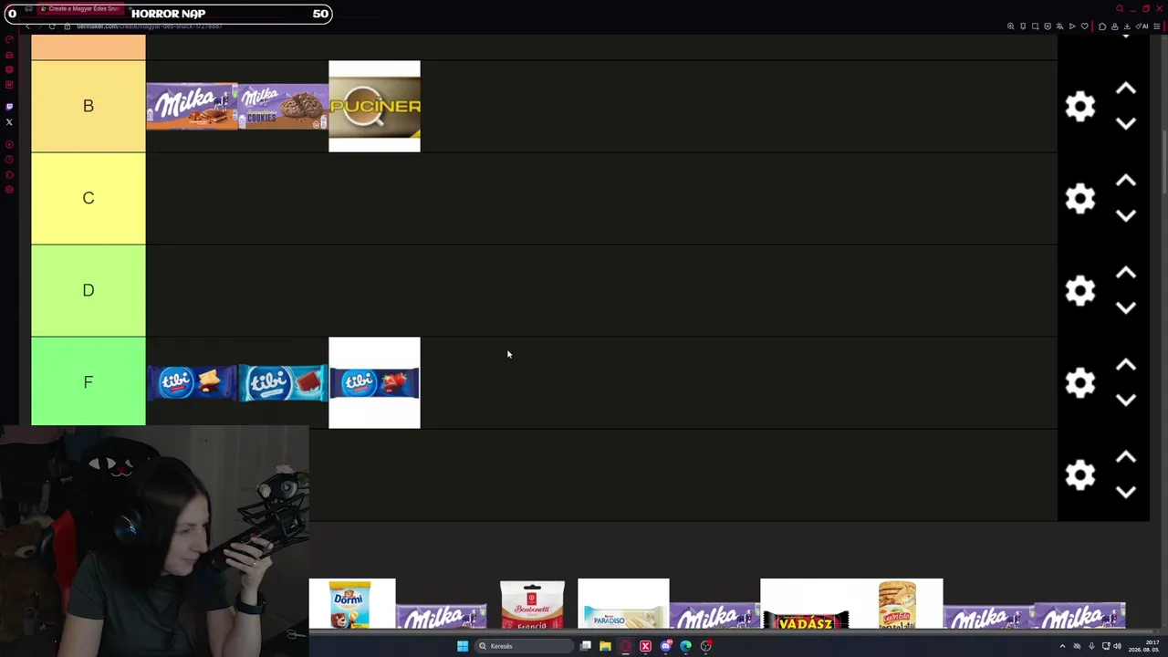Select the Tibi milk chocolate bar in tier F
The image size is (1168, 657).
pyautogui.click(x=283, y=382)
